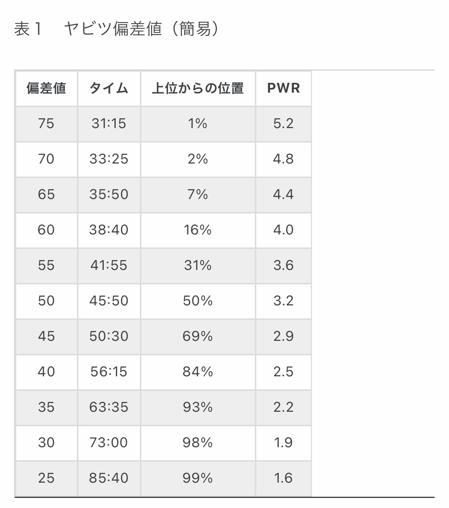Click the 73:00 time cell
The width and height of the screenshot is (449, 508).
tap(109, 443)
